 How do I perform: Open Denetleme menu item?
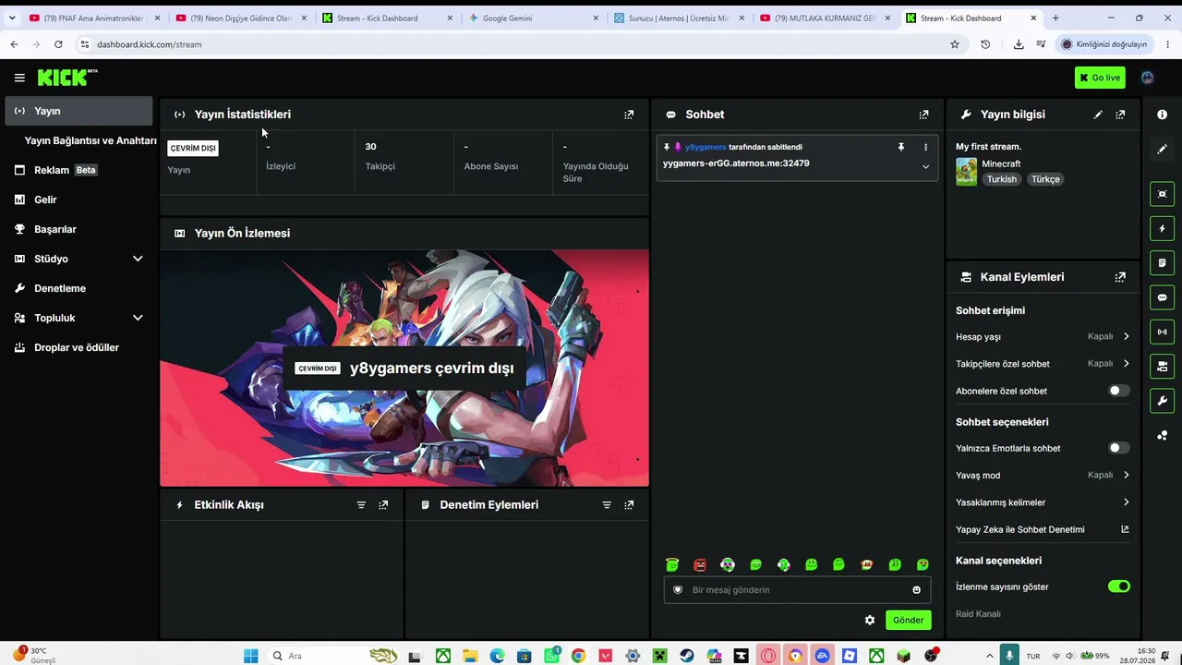[78, 288]
